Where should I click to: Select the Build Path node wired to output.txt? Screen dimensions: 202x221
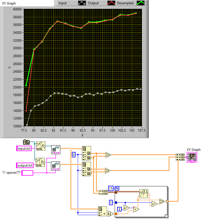[41, 162]
